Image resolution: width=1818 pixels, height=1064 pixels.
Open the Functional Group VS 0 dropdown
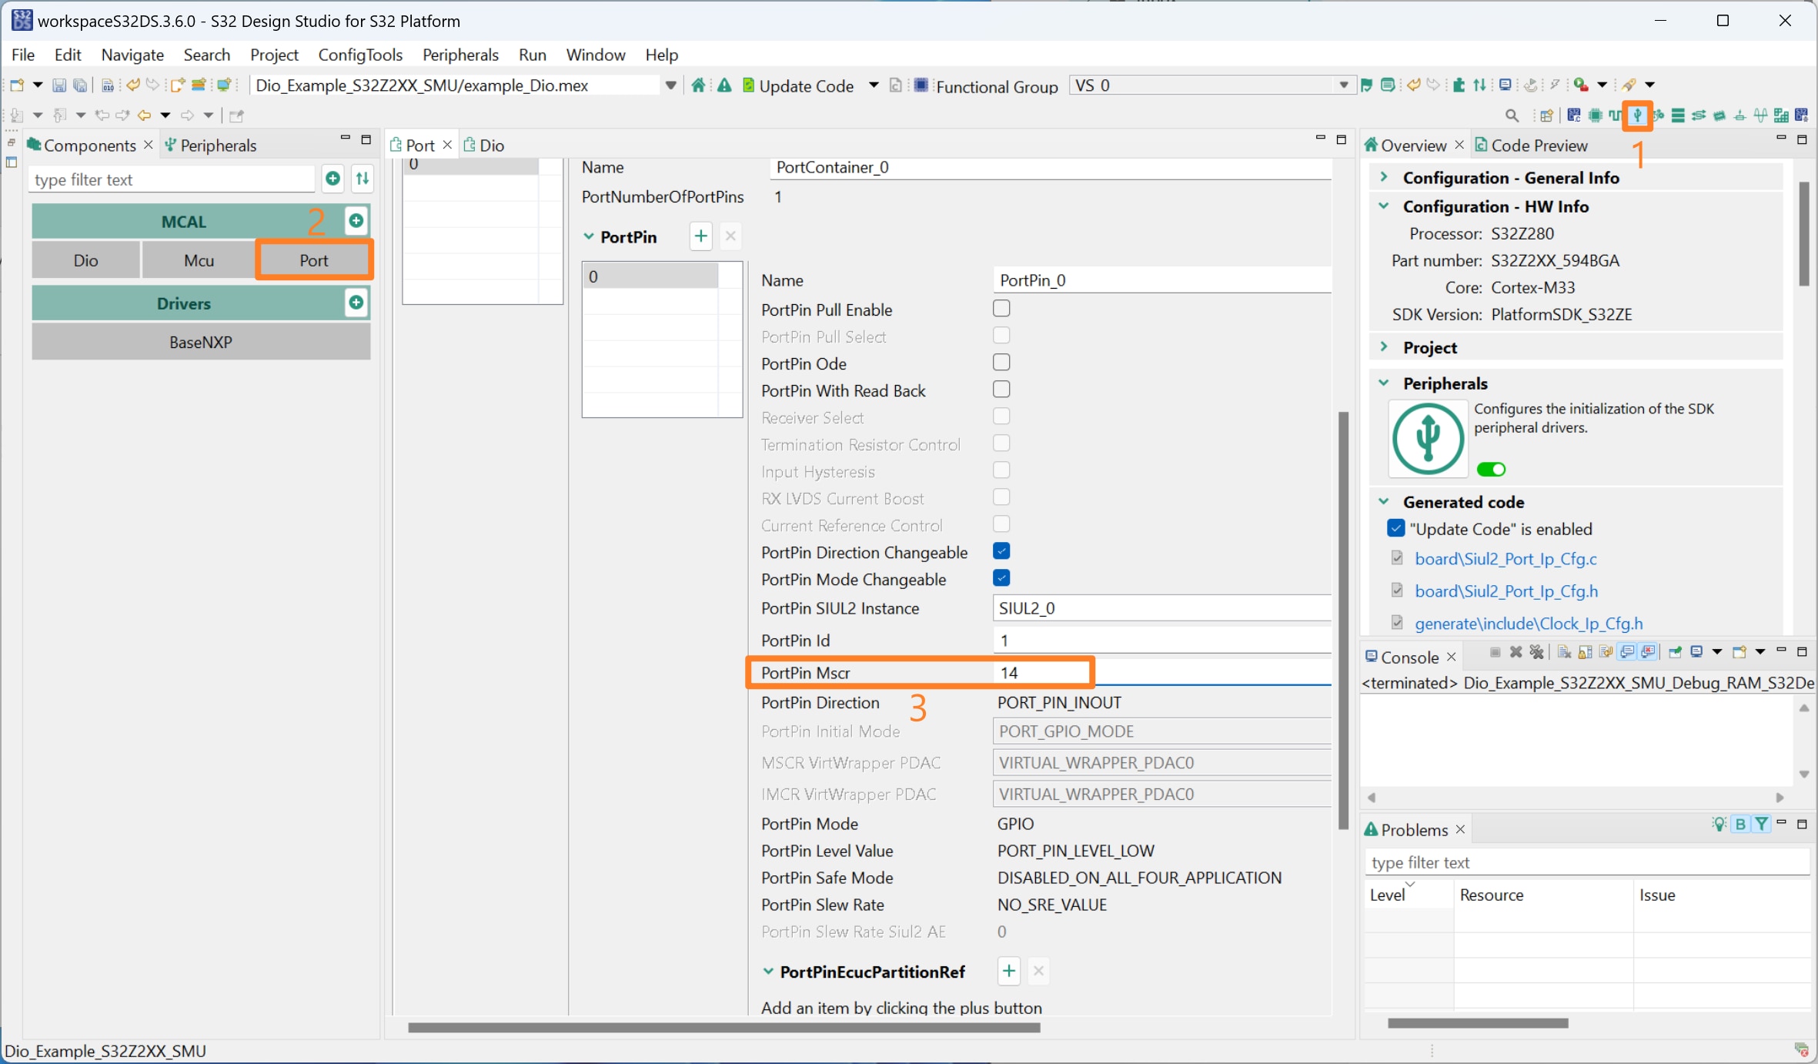pyautogui.click(x=1343, y=85)
